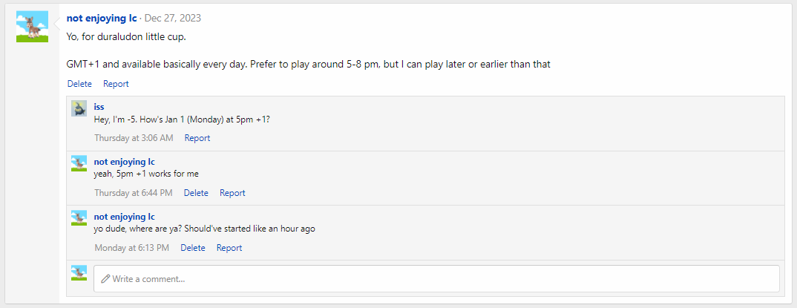797x308 pixels.
Task: Click the pencil icon in comment box
Action: 105,279
